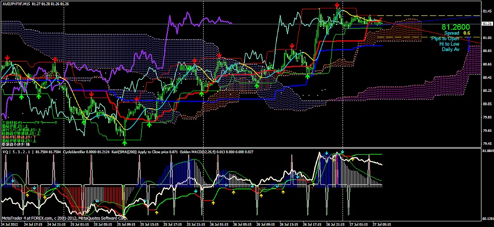Select the 24 Jul 2012 date on time axis

point(11,224)
